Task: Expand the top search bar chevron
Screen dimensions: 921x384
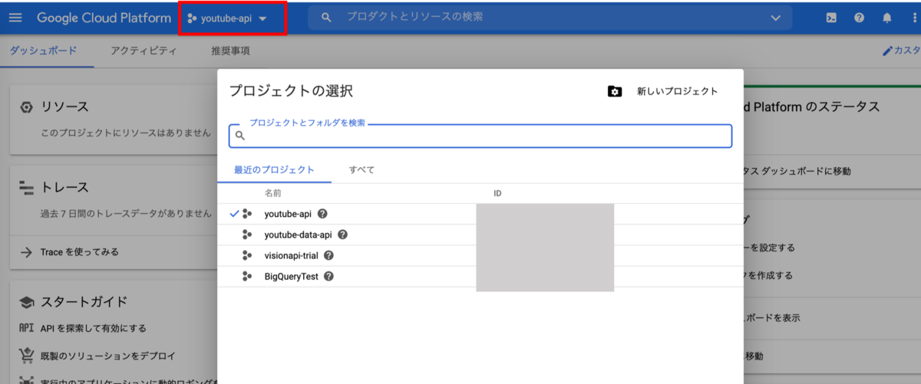Action: [776, 18]
